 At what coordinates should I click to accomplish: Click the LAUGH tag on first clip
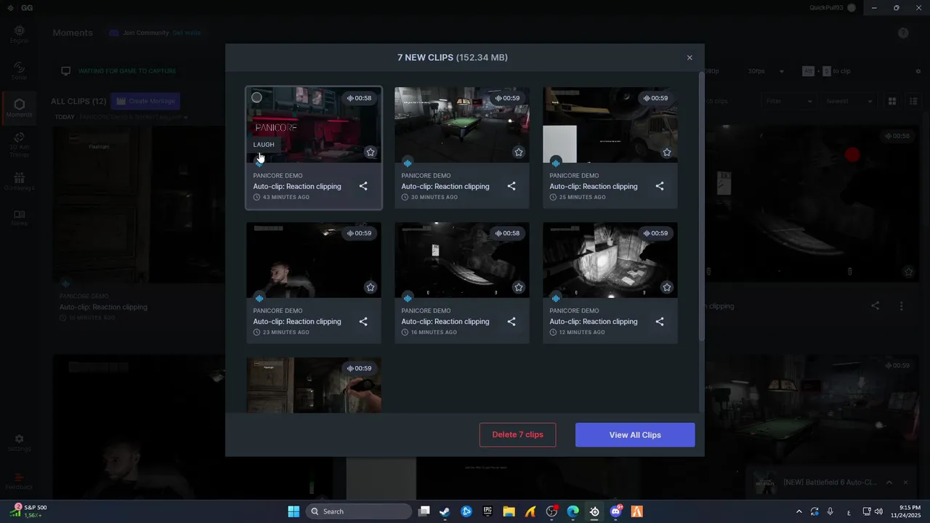[264, 145]
